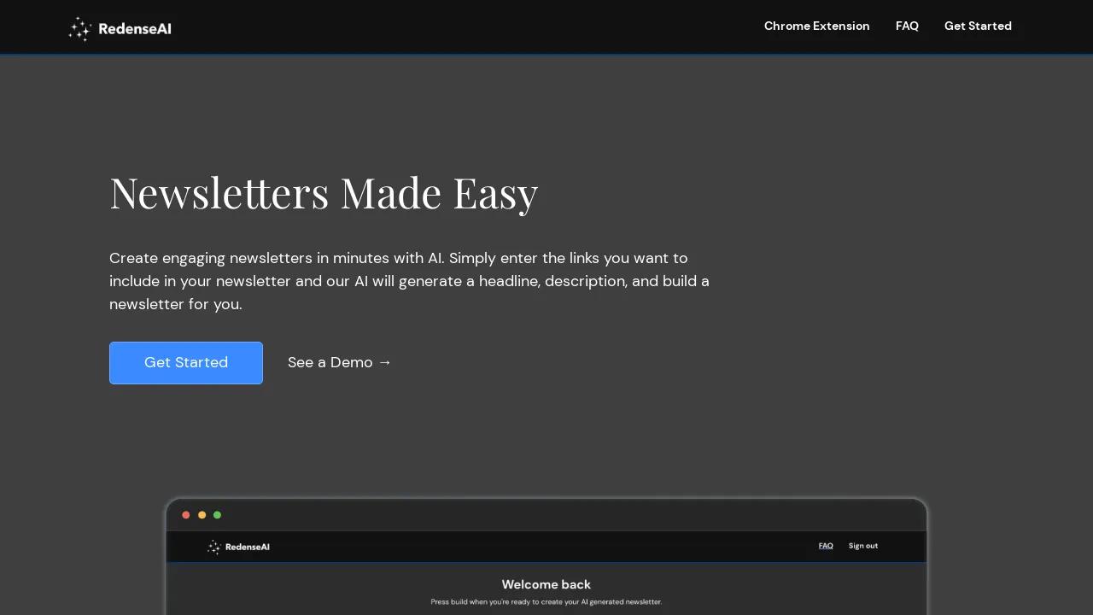Click the RedenseAI brand name in header

click(x=135, y=29)
